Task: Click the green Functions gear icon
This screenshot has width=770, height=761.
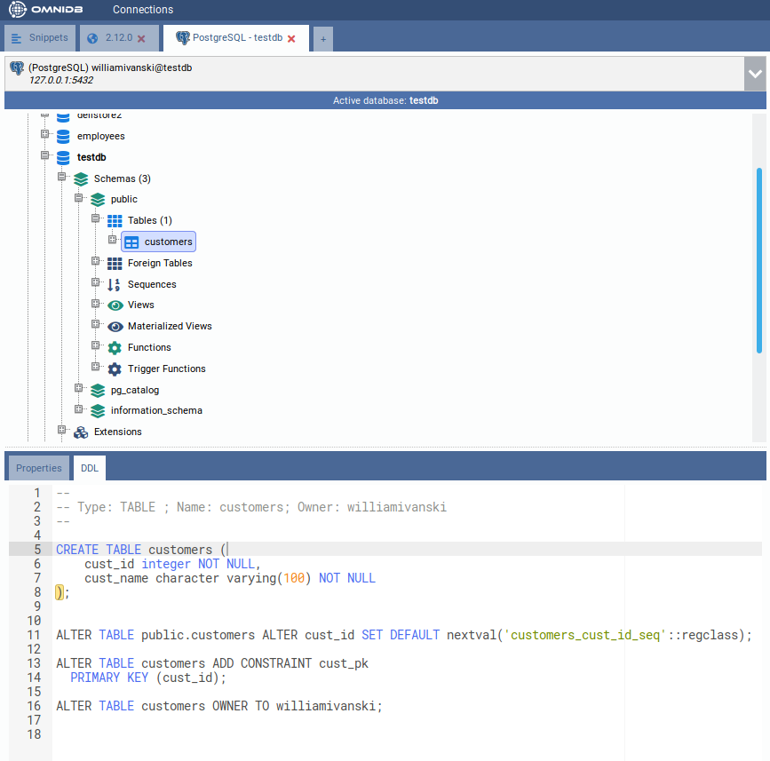Action: 115,348
